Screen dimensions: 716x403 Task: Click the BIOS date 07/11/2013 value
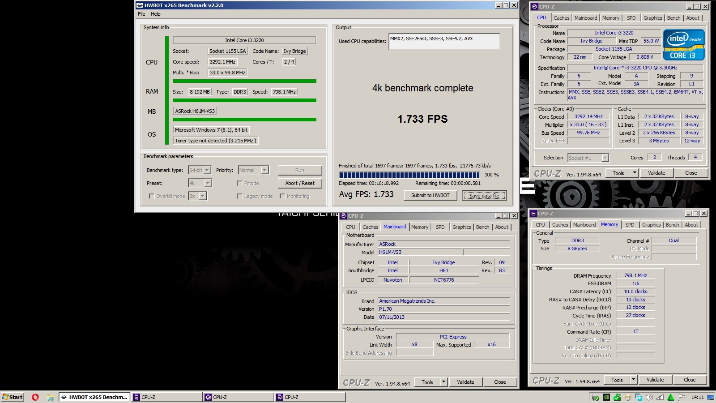click(x=443, y=317)
